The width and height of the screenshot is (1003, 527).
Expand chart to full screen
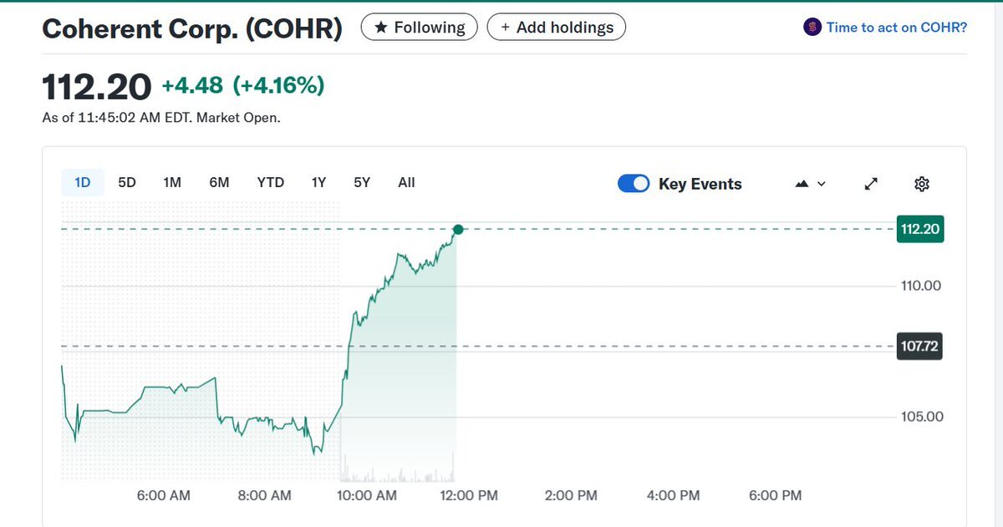pyautogui.click(x=871, y=184)
